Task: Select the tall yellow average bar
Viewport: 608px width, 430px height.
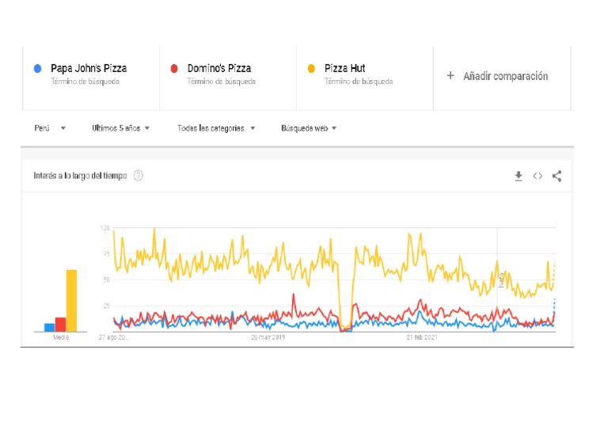Action: click(x=71, y=300)
